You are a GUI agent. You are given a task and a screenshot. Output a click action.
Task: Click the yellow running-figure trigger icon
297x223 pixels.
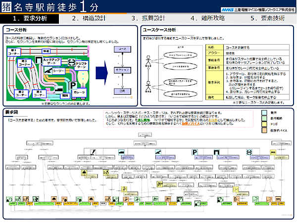tap(106, 172)
